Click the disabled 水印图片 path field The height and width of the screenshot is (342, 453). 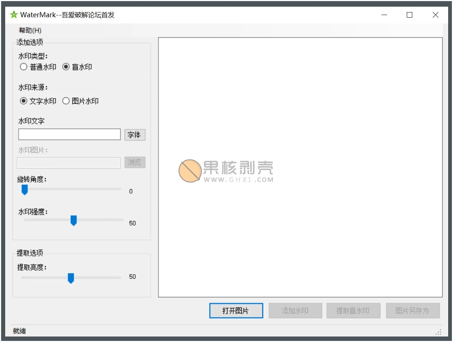(x=68, y=162)
